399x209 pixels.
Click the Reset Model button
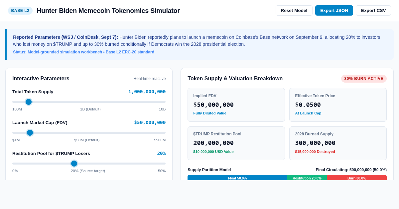[x=294, y=10]
